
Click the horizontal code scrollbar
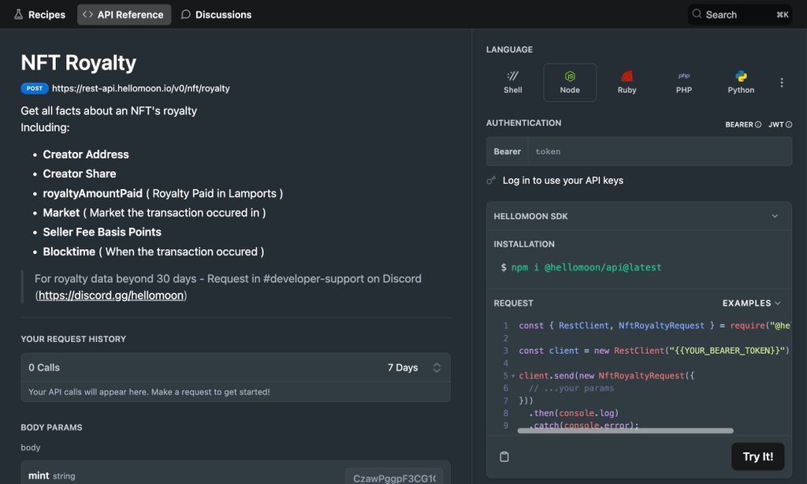(625, 430)
